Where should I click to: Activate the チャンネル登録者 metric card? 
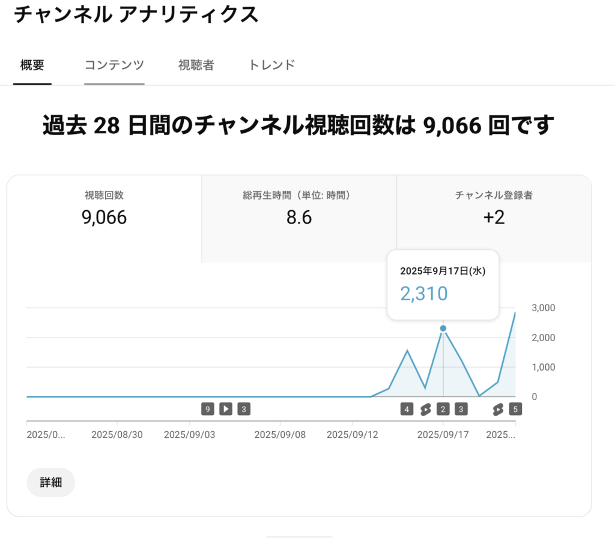pos(494,209)
